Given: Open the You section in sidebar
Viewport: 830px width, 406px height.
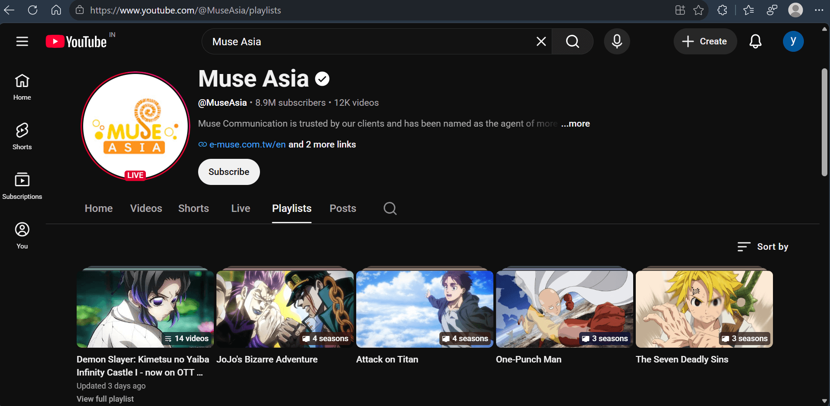Looking at the screenshot, I should coord(22,236).
